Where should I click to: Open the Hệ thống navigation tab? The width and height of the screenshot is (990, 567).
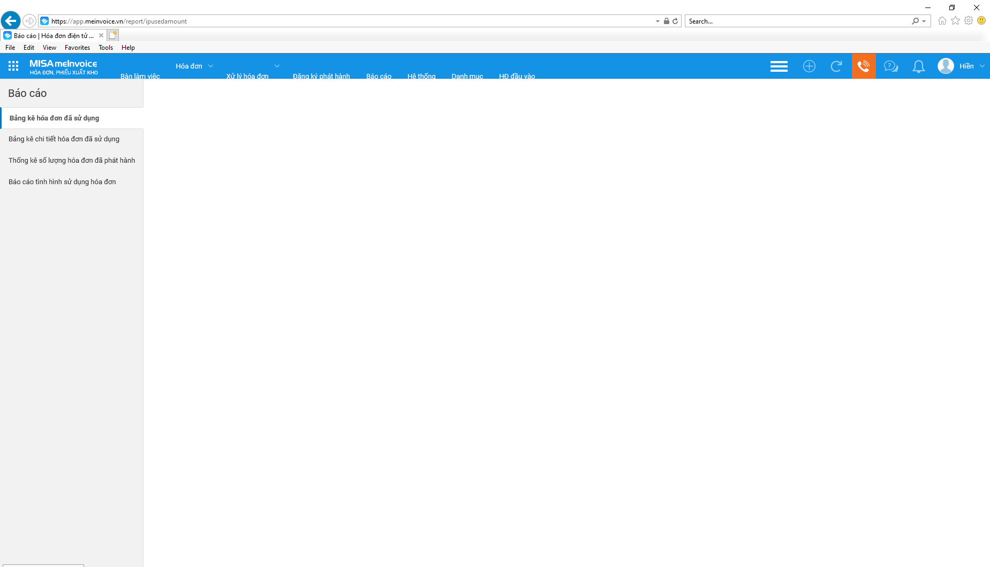tap(421, 76)
